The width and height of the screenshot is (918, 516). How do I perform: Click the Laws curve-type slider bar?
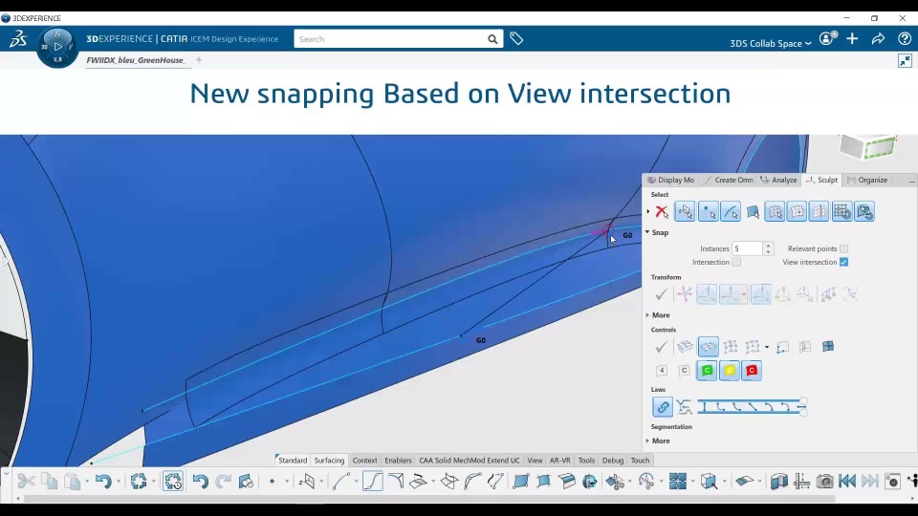click(751, 407)
